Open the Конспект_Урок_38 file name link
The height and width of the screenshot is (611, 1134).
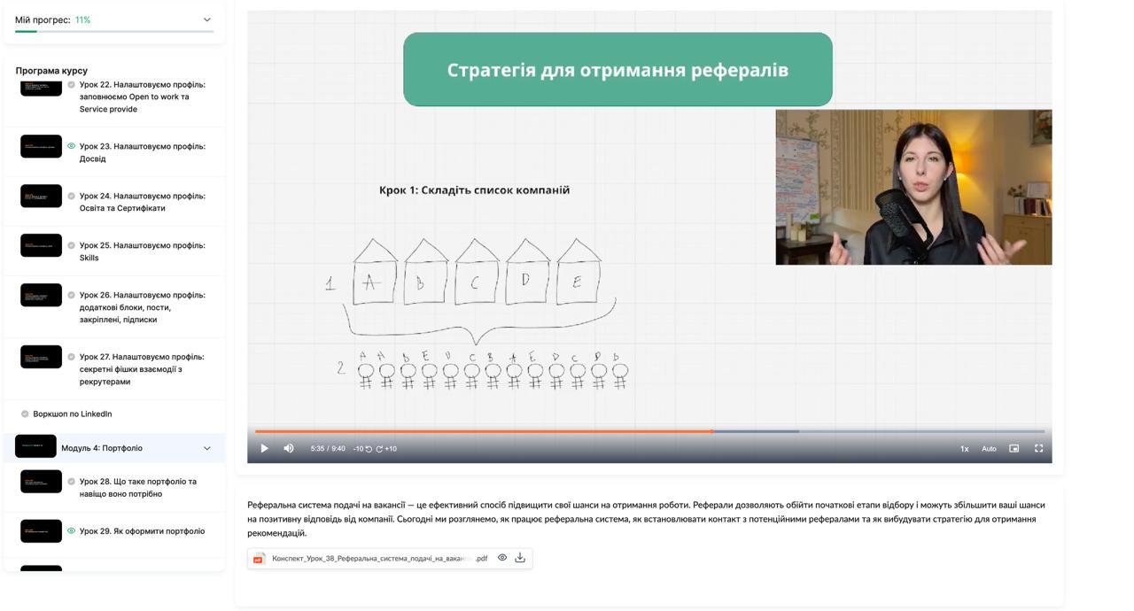point(379,559)
